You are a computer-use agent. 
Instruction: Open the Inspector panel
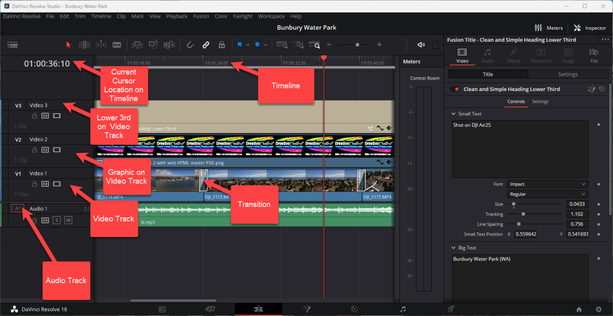(590, 27)
